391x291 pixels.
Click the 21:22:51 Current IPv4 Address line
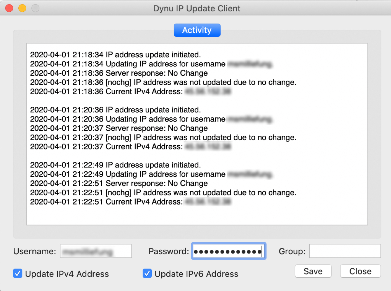click(x=107, y=202)
